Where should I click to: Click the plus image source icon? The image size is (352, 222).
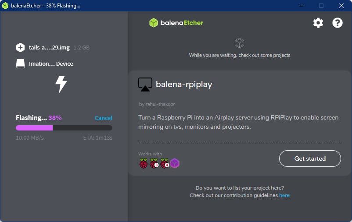(x=20, y=47)
